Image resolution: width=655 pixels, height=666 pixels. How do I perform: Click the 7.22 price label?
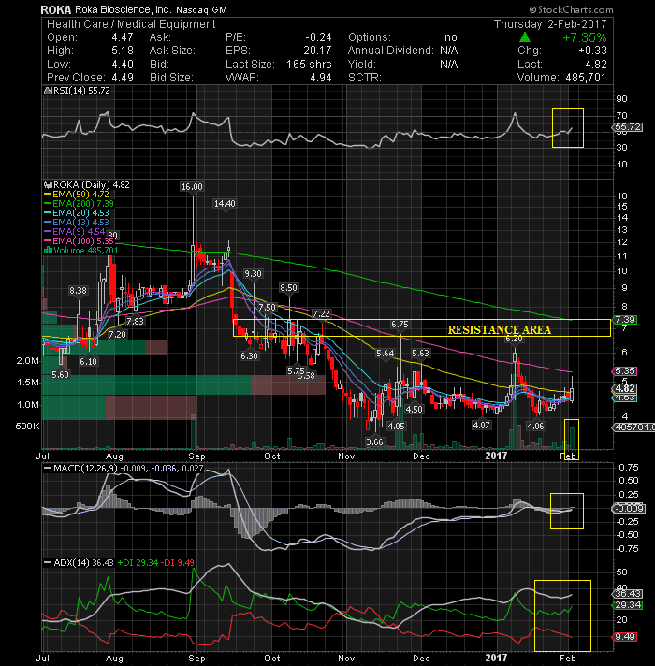pyautogui.click(x=321, y=314)
